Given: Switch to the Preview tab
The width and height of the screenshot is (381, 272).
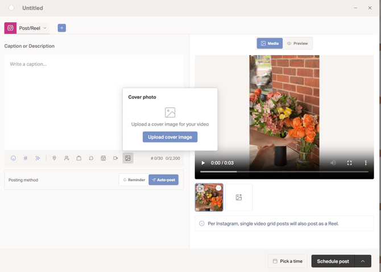Looking at the screenshot, I should (x=297, y=43).
